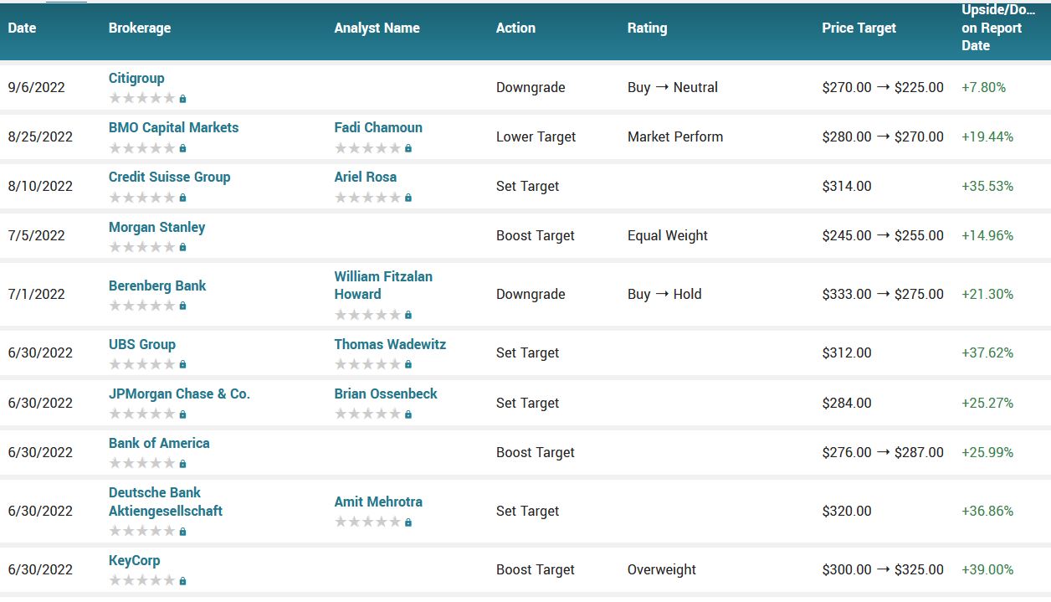This screenshot has width=1051, height=602.
Task: Sort table by Date column header
Action: pyautogui.click(x=22, y=28)
